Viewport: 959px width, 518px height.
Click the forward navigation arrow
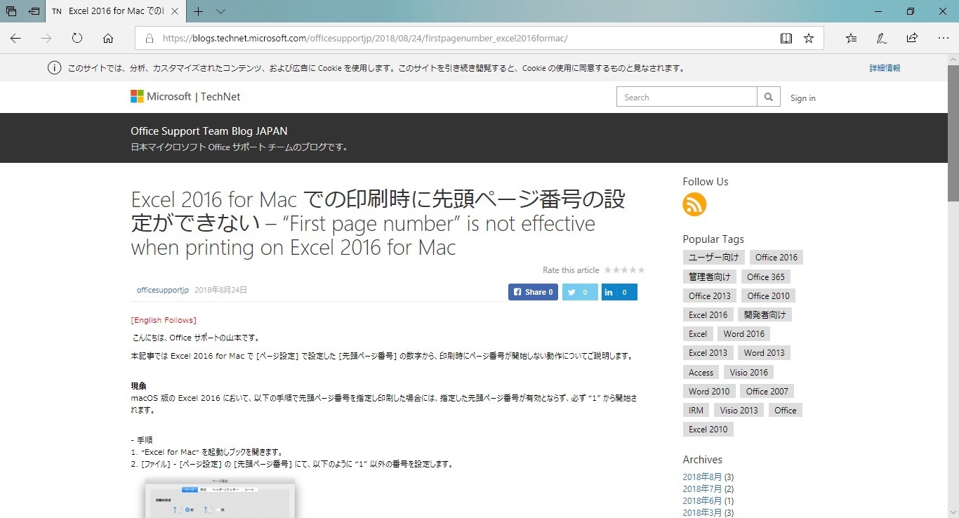coord(46,38)
